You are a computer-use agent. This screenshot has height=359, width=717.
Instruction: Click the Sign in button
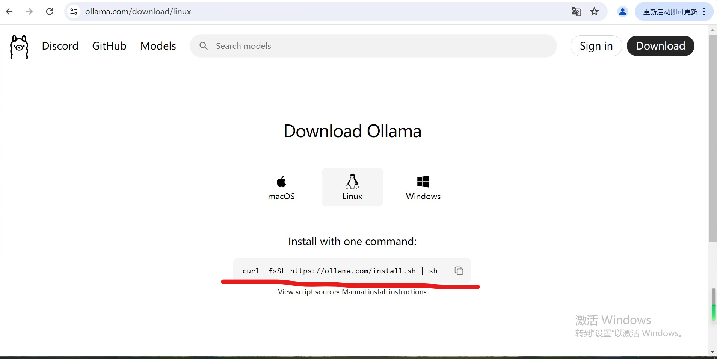coord(596,46)
